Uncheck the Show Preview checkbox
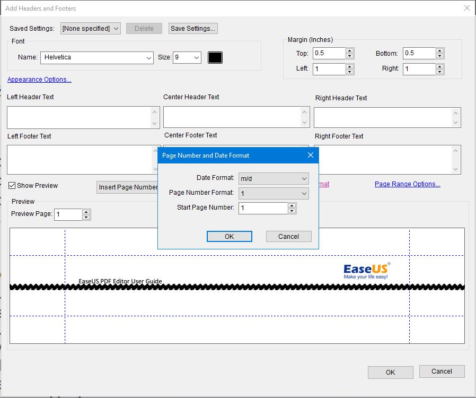The width and height of the screenshot is (476, 398). tap(12, 185)
